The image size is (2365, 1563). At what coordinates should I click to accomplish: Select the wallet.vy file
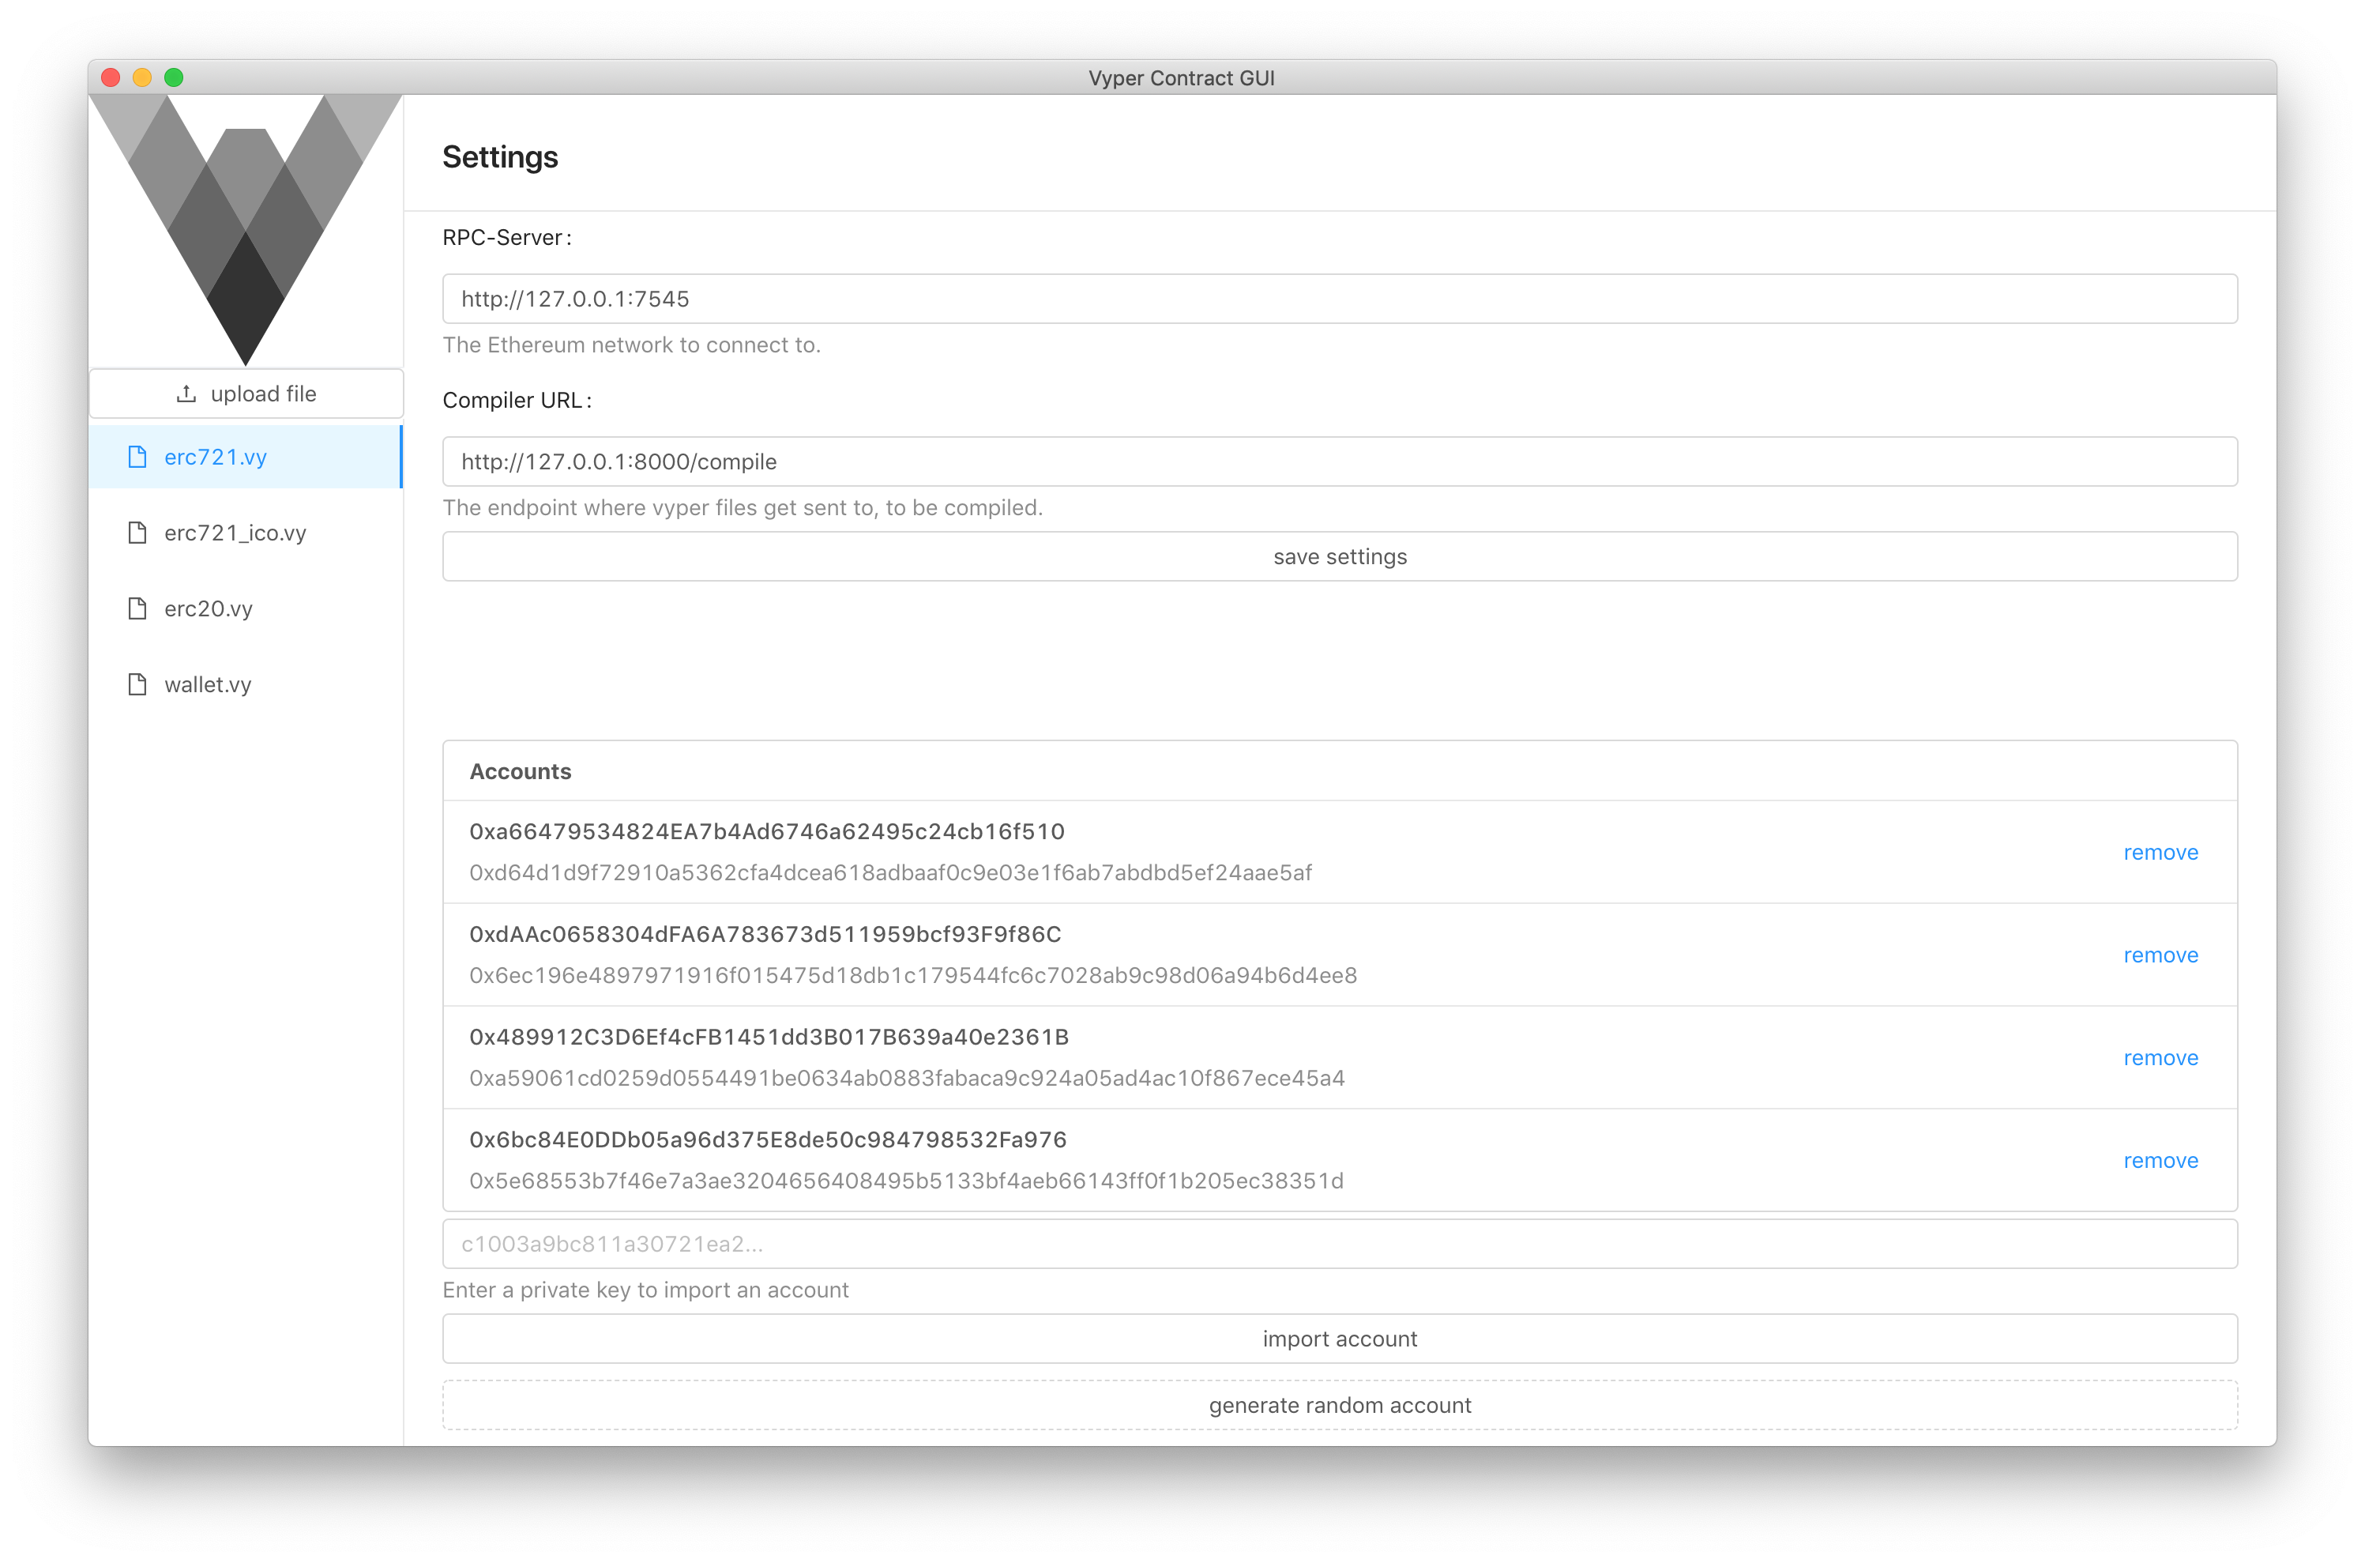pos(207,684)
